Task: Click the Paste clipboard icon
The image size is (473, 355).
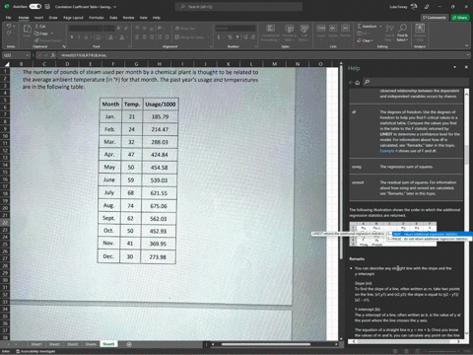Action: point(27,29)
